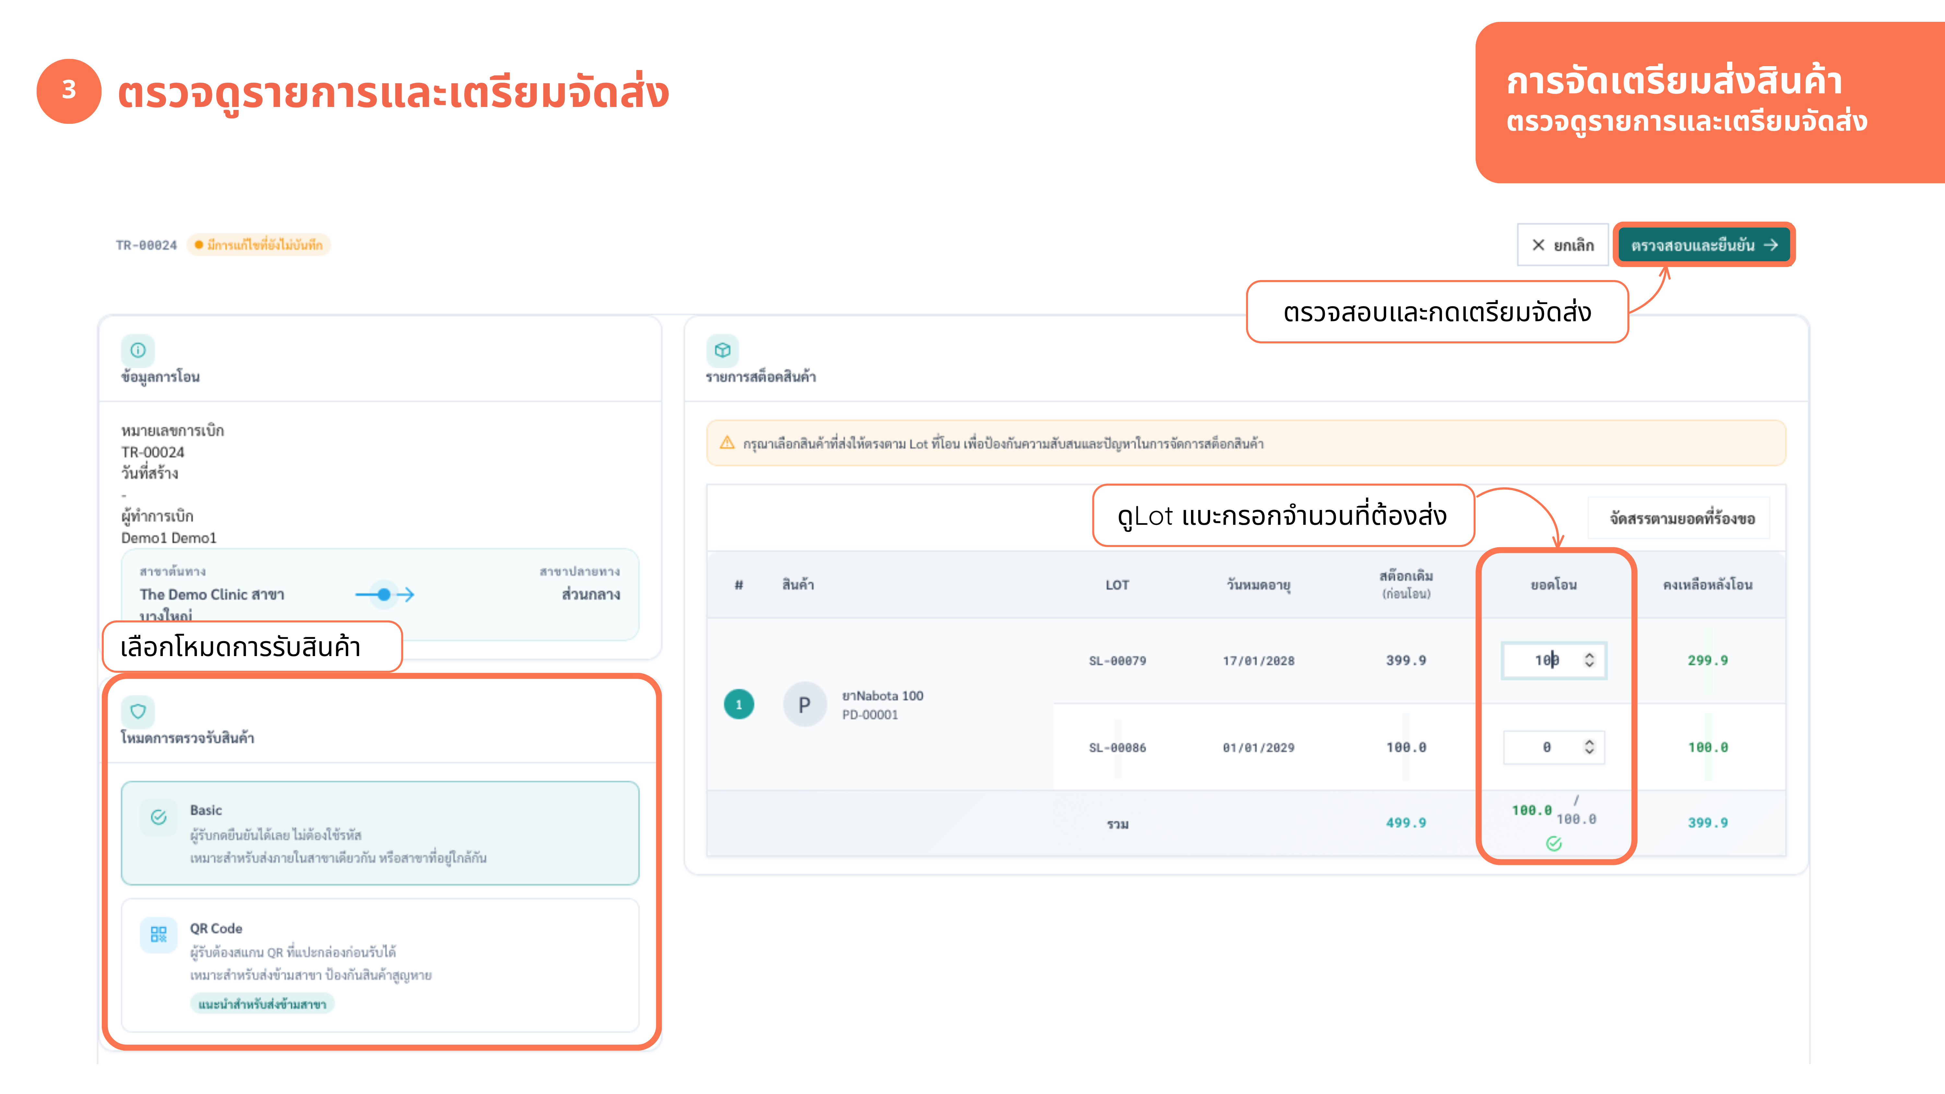Viewport: 1945px width, 1094px height.
Task: Click the expiry date 17/01/2028
Action: click(1259, 661)
